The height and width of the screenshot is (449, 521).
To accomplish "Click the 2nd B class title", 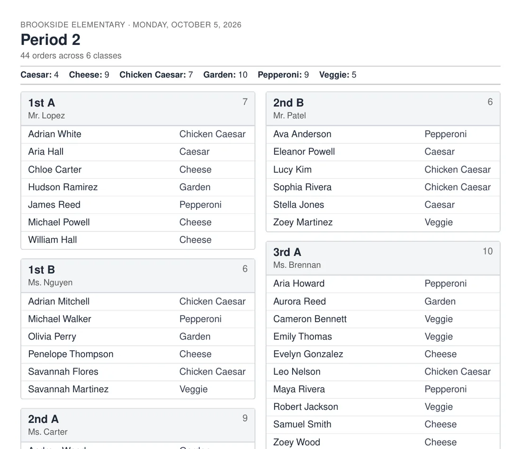I will click(x=288, y=103).
